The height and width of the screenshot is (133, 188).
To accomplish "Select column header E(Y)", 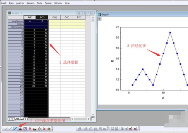I will [79, 17].
